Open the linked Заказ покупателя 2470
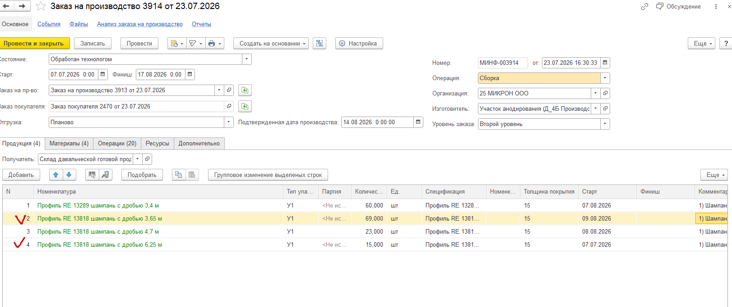Image resolution: width=732 pixels, height=307 pixels. 229,106
